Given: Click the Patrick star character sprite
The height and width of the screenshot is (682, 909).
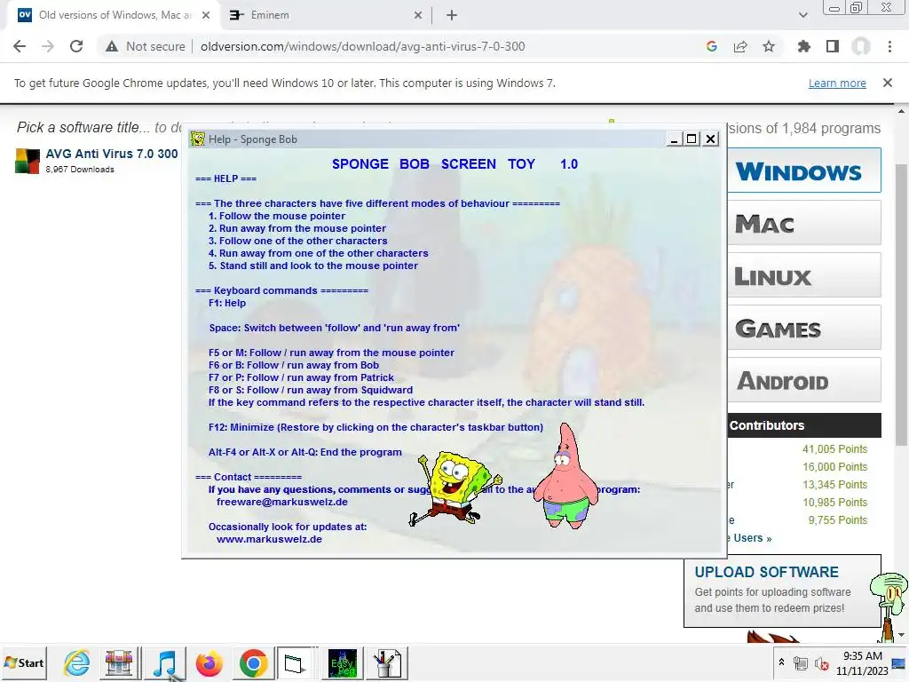Looking at the screenshot, I should click(565, 477).
